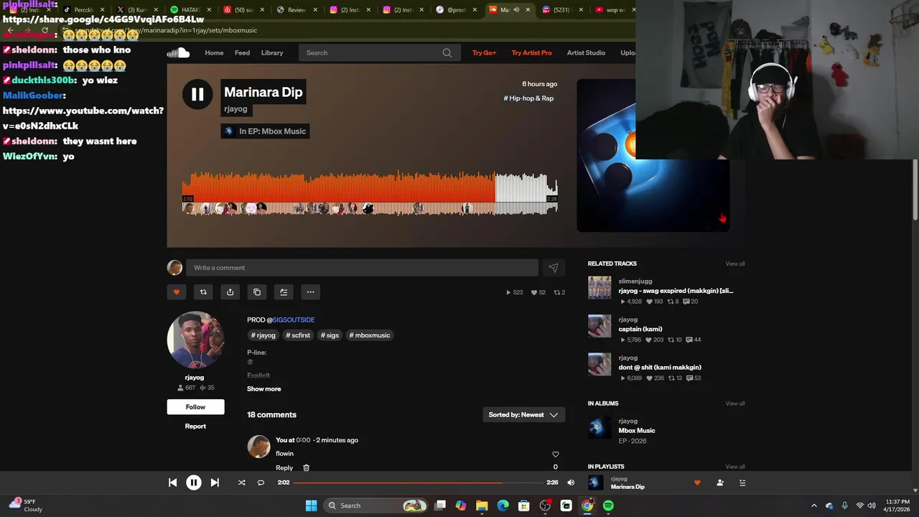This screenshot has width=919, height=517.
Task: Pause the Marinara Dip track header button
Action: [x=197, y=94]
